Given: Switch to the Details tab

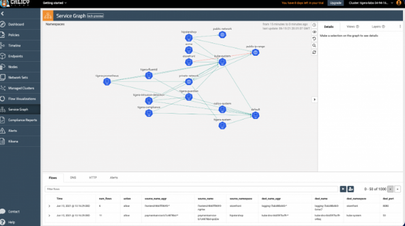Looking at the screenshot, I should [329, 27].
